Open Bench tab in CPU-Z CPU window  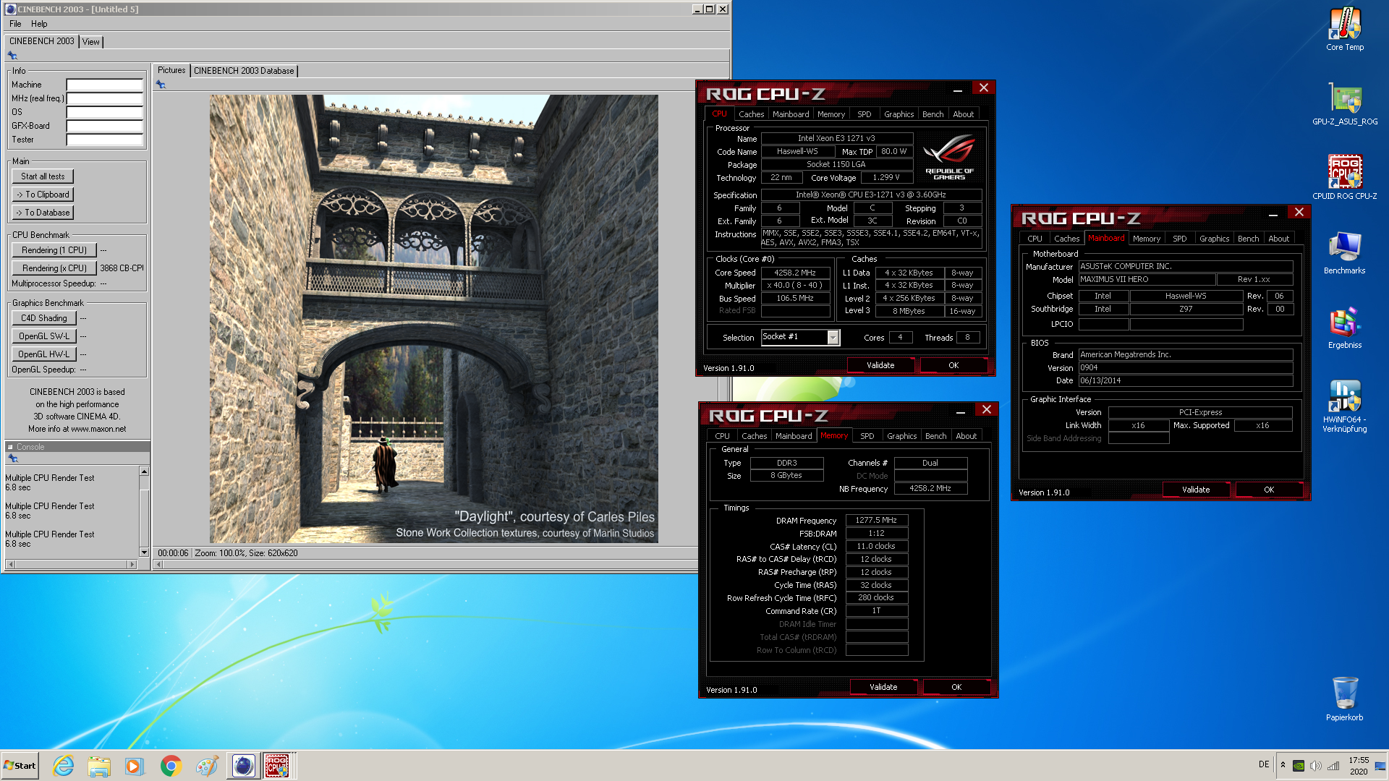pos(933,114)
